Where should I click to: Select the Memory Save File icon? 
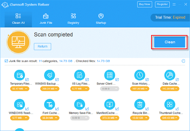(79, 104)
